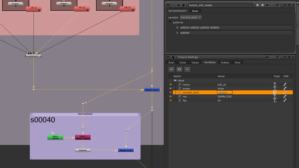Toggle visibility dot for scope variable
299x168 pixels.
click(171, 88)
